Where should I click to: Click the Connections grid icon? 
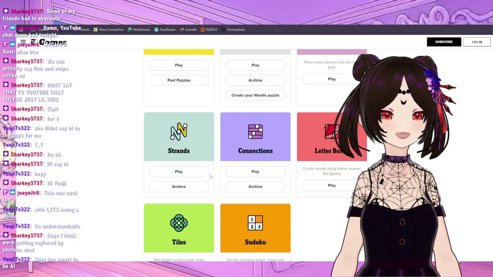[255, 132]
